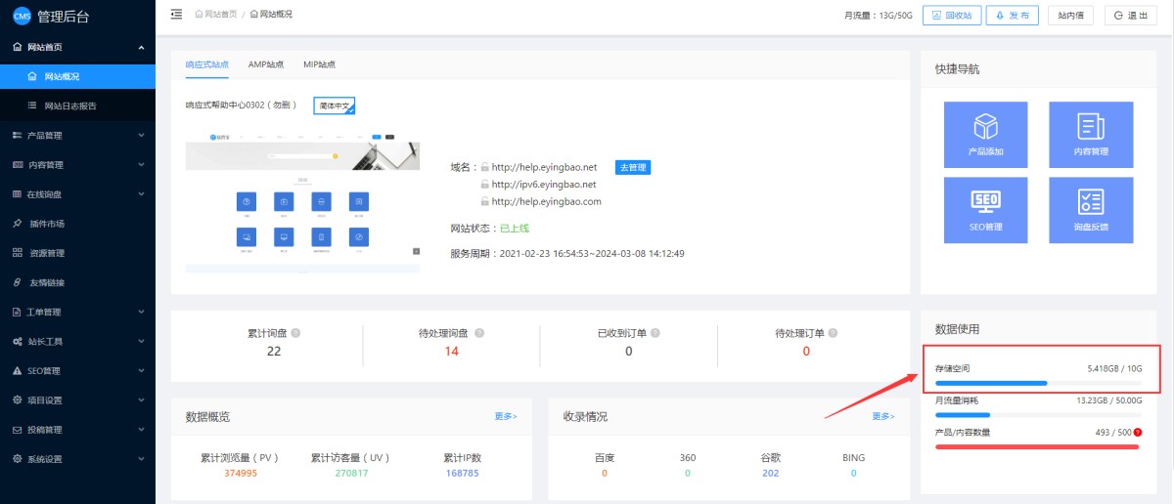The height and width of the screenshot is (504, 1174).
Task: Click the red warning icon beside 493 / 500
Action: pyautogui.click(x=1138, y=432)
